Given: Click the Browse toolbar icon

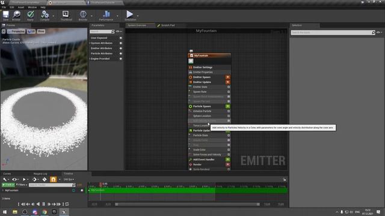Looking at the screenshot, I should [16, 14].
